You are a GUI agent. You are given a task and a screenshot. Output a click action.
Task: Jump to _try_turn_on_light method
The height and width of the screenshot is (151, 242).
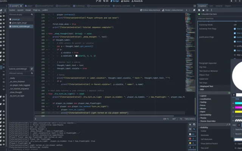[x=17, y=96]
